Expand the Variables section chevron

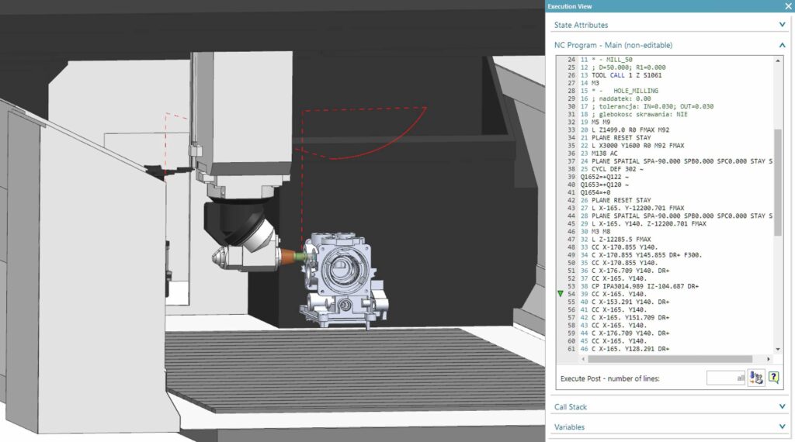pyautogui.click(x=782, y=426)
